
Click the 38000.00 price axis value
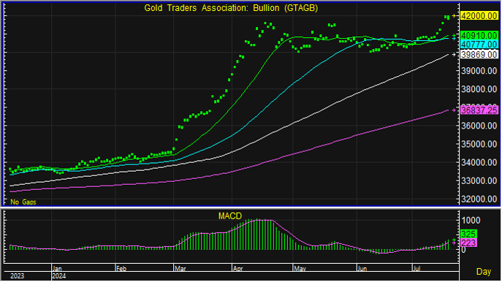click(x=479, y=89)
